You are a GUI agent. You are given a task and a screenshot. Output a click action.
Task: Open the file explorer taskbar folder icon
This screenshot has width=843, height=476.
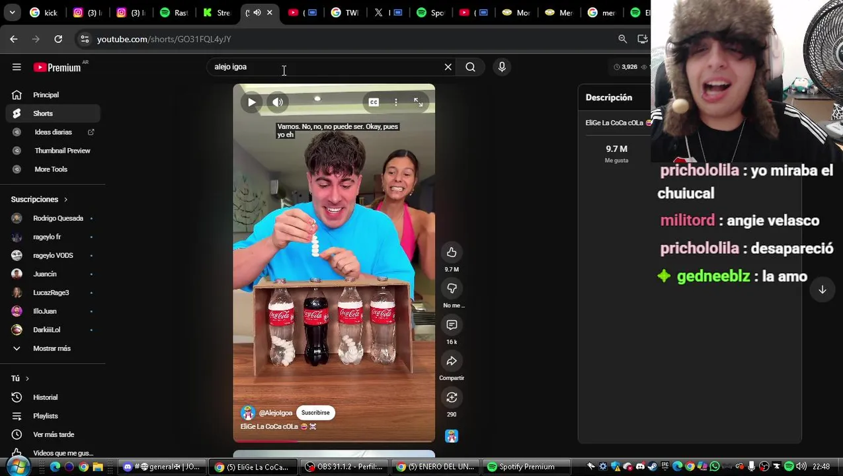[x=98, y=467]
